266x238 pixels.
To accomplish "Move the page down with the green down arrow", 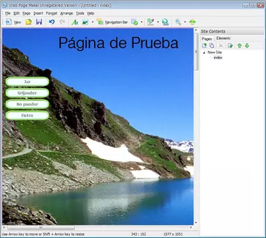I will [247, 46].
